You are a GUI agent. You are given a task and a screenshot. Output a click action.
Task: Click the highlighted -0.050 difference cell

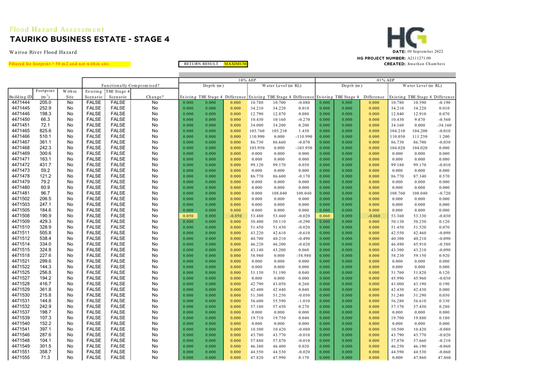click(235, 216)
